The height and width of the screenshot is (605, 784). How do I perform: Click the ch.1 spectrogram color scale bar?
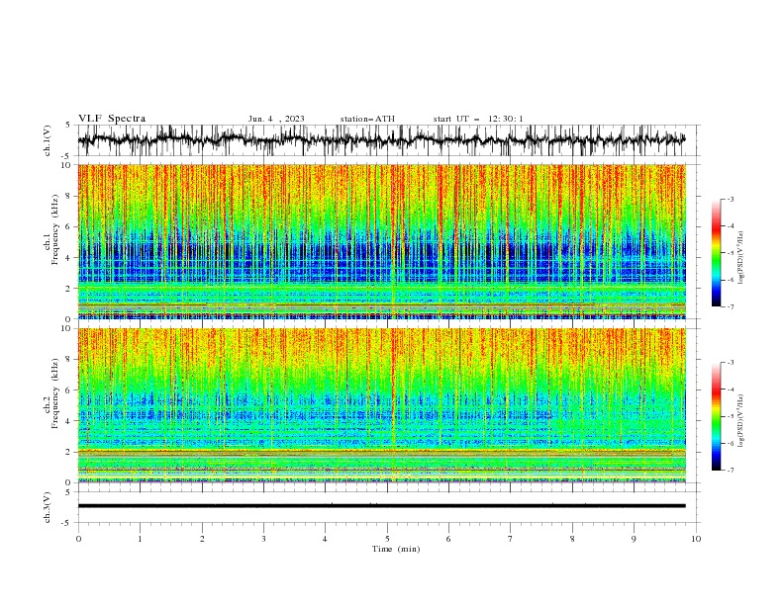click(716, 253)
